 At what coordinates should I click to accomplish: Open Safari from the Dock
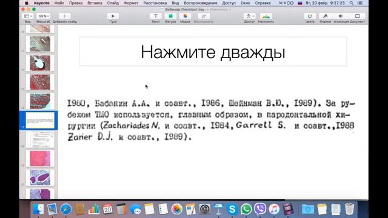tap(66, 210)
